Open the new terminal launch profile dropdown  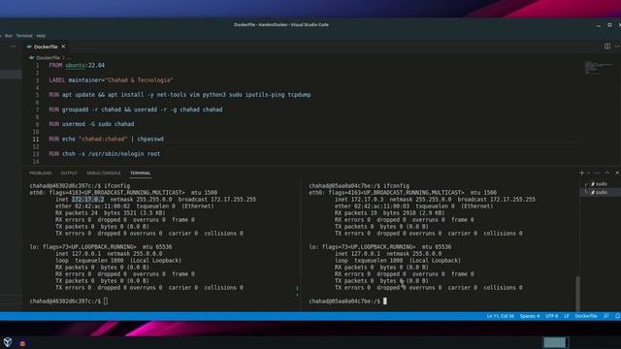pyautogui.click(x=588, y=173)
